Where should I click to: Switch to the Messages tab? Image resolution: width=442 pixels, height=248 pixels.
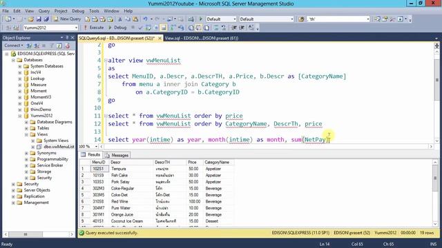click(x=117, y=155)
